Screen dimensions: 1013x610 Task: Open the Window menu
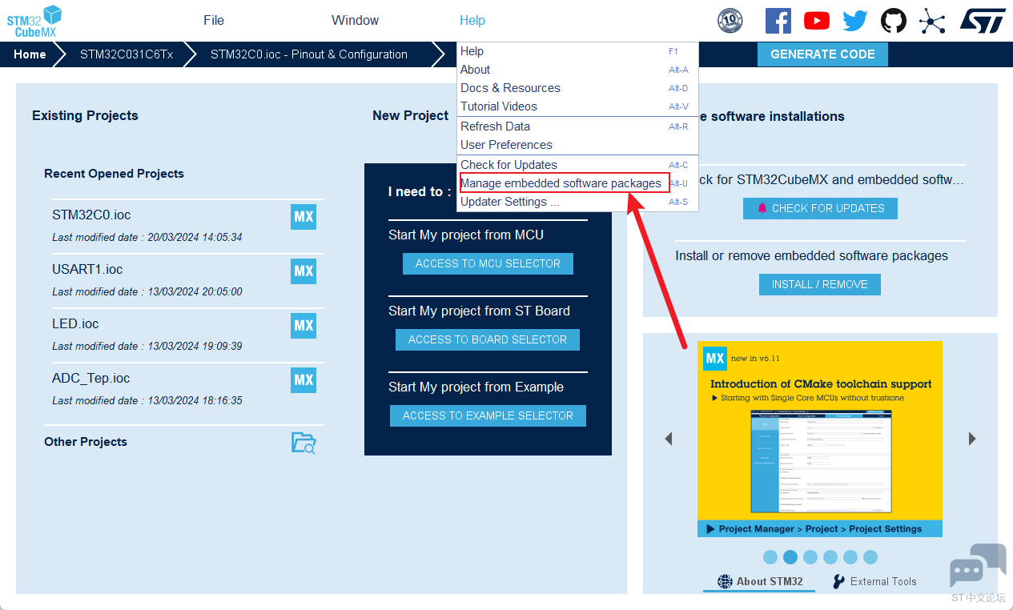(x=356, y=21)
